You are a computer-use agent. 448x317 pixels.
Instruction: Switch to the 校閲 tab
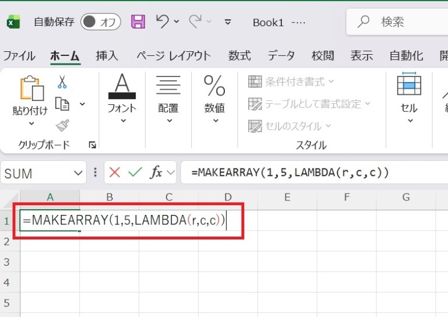(x=323, y=56)
